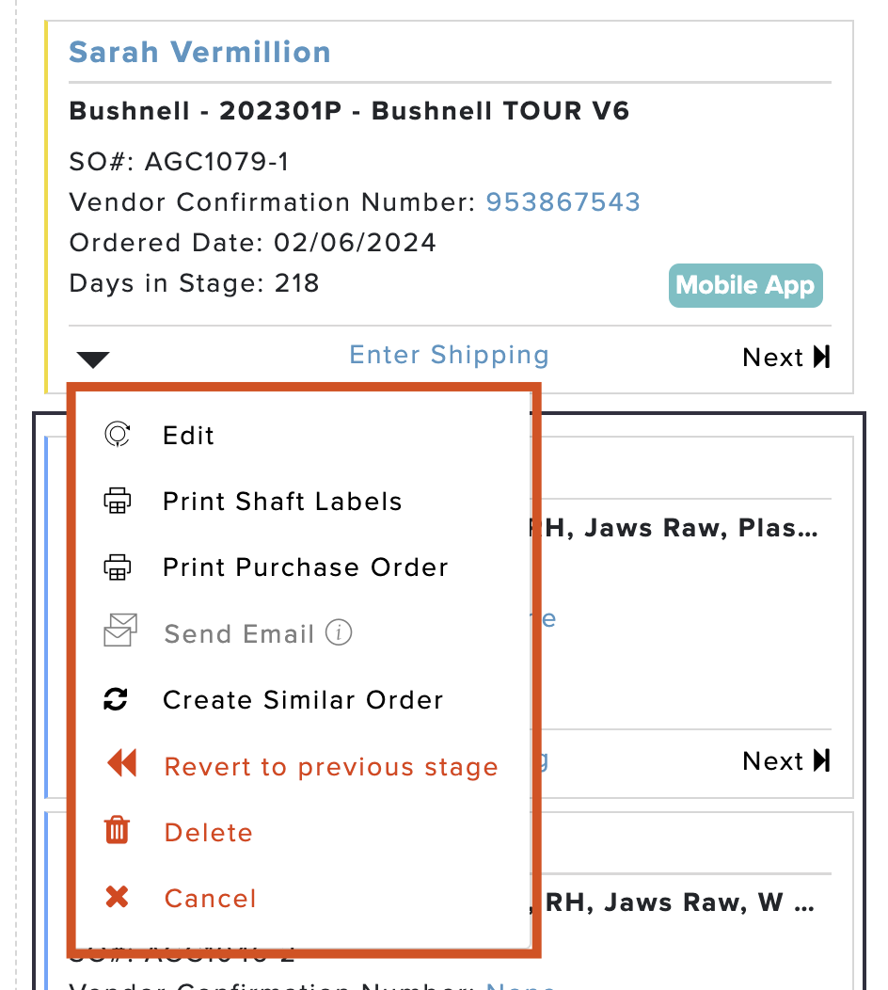The height and width of the screenshot is (990, 888).
Task: Click the red rewind arrows icon
Action: click(121, 762)
